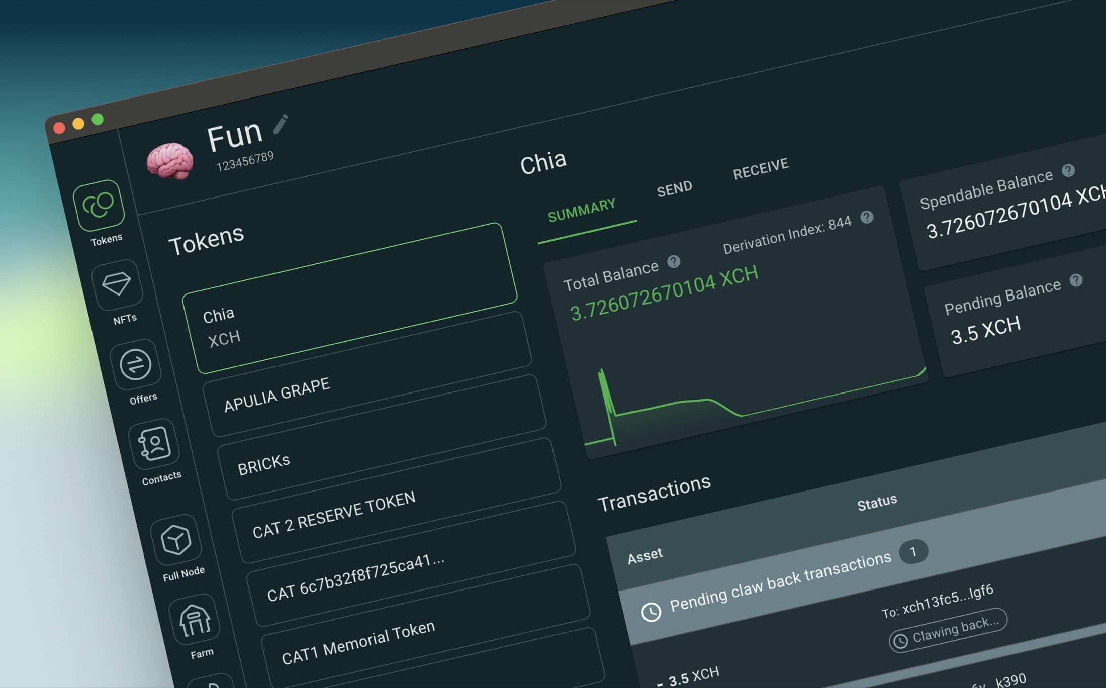Viewport: 1106px width, 688px height.
Task: Click the Pending Balance value 3.5 XCH
Action: tap(986, 330)
